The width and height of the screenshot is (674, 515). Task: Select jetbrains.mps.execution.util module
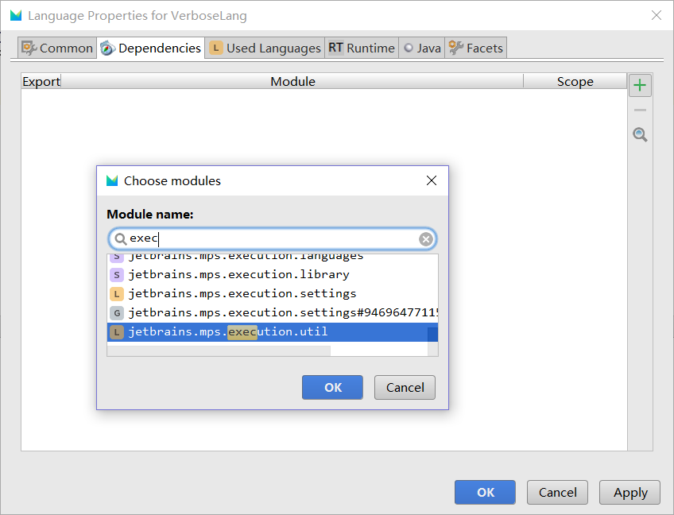(x=228, y=332)
